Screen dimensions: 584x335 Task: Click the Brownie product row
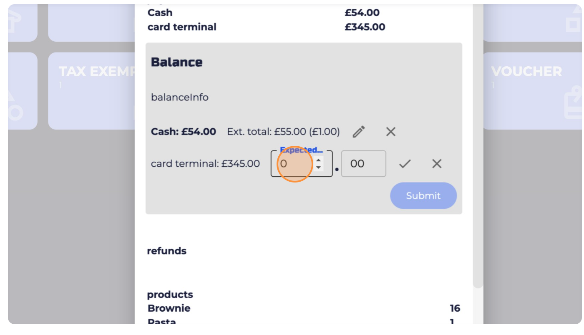pos(169,308)
